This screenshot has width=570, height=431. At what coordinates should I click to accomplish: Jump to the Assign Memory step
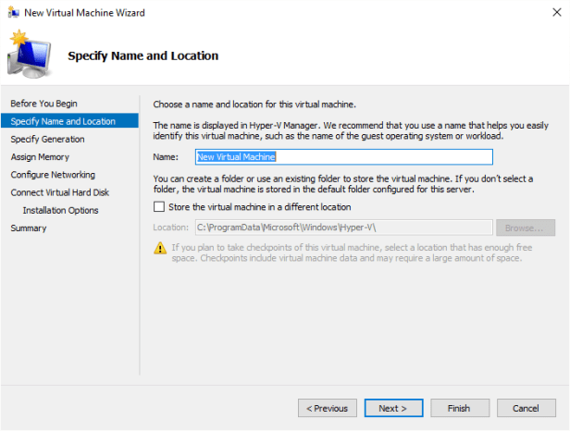click(x=40, y=157)
